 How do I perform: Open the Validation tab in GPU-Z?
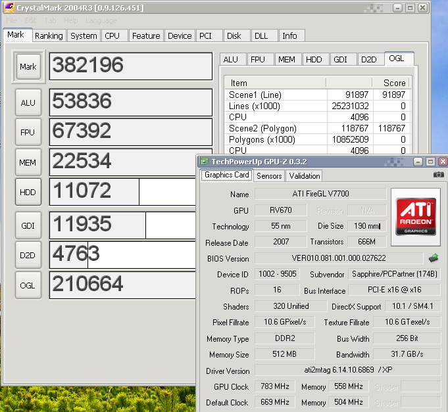305,175
